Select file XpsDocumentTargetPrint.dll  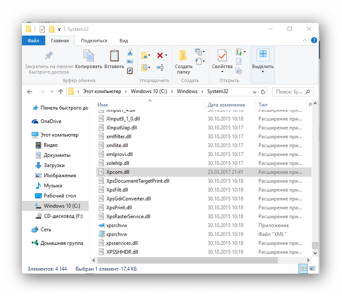click(204, 181)
